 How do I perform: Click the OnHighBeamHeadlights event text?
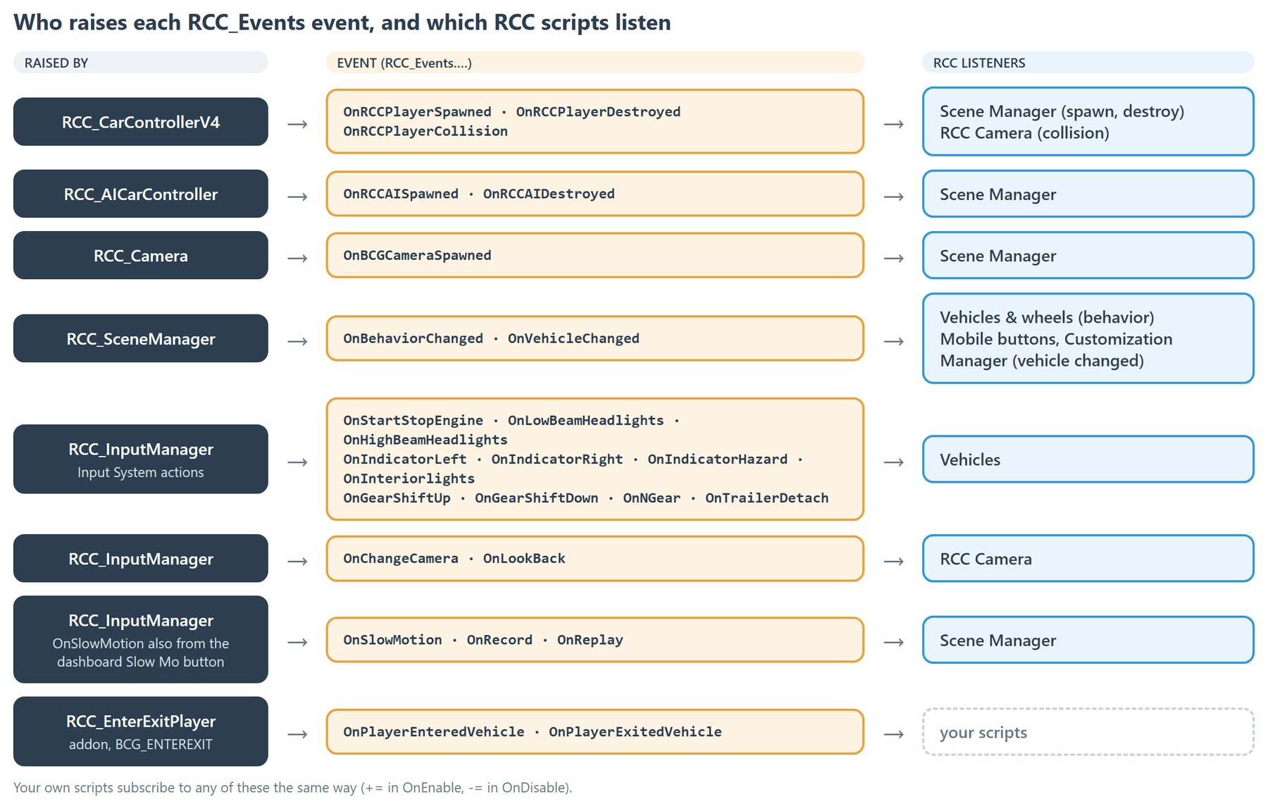click(425, 440)
